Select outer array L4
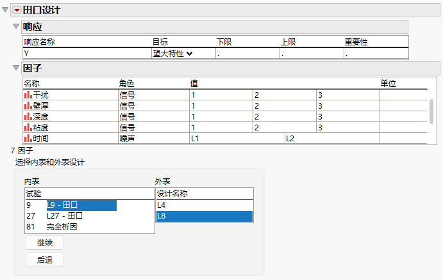443x280 pixels. 205,205
